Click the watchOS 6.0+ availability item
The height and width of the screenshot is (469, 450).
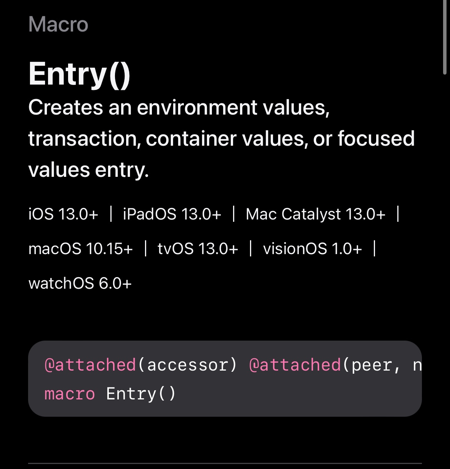pos(80,283)
